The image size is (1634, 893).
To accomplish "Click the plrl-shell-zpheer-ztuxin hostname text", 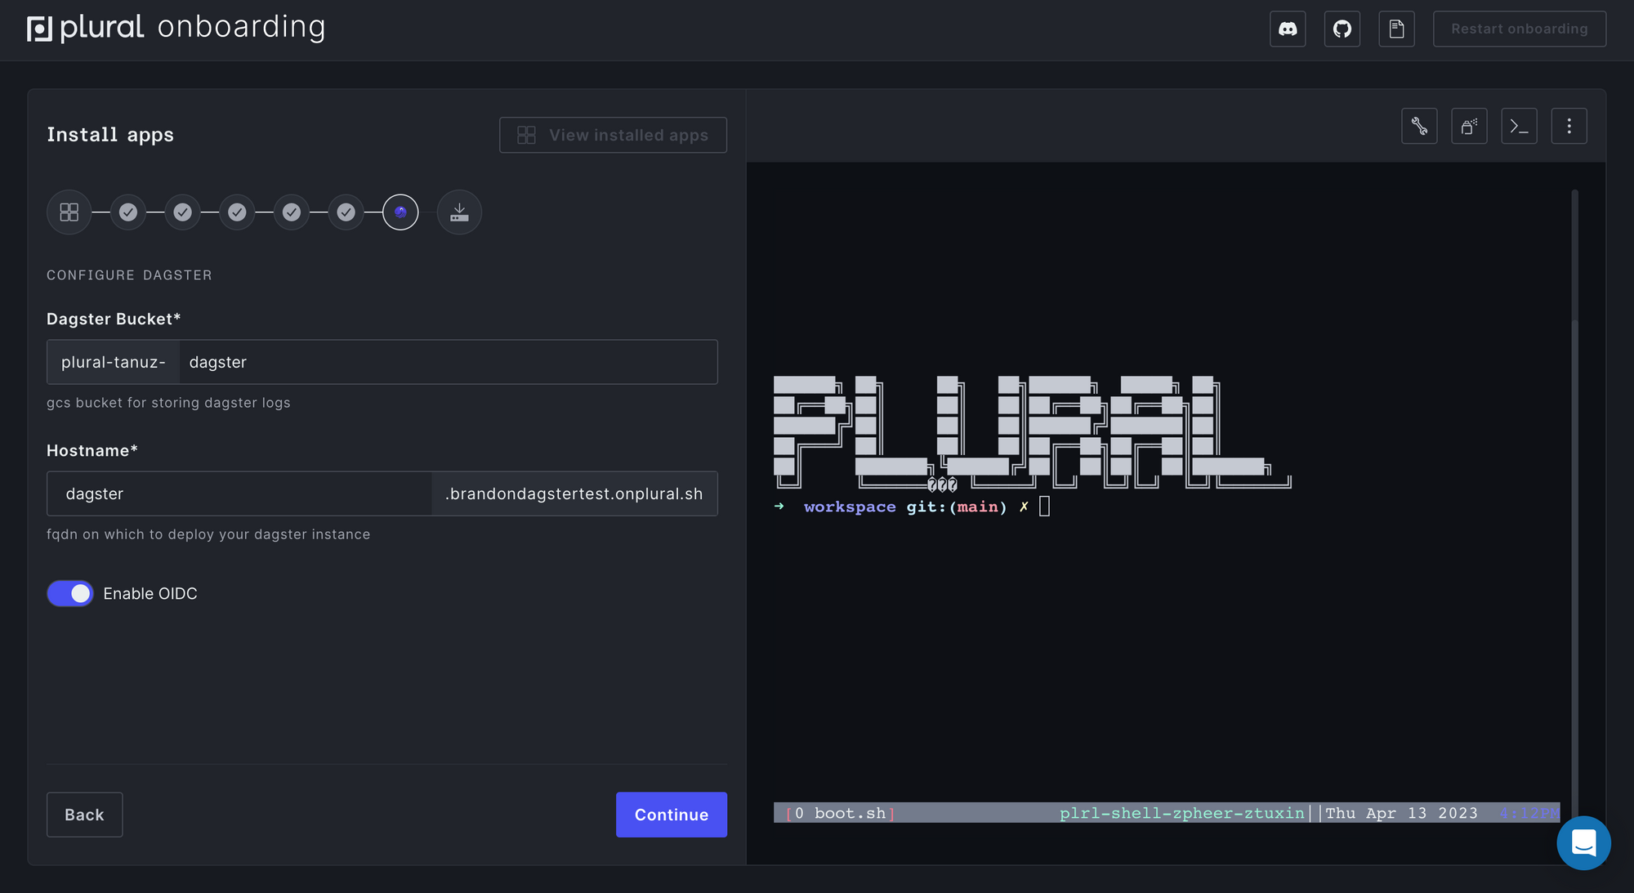I will tap(1181, 814).
